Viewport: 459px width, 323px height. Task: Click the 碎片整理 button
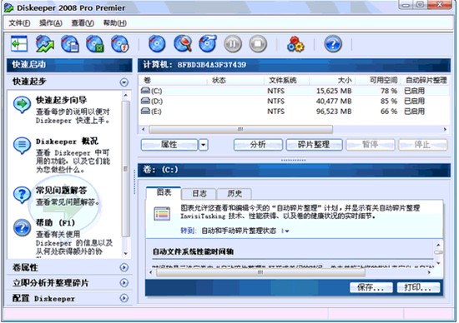pos(314,145)
